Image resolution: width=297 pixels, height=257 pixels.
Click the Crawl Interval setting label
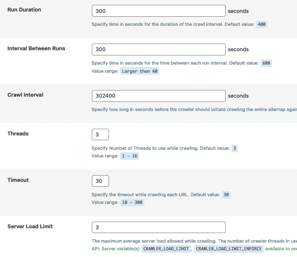[x=25, y=95]
